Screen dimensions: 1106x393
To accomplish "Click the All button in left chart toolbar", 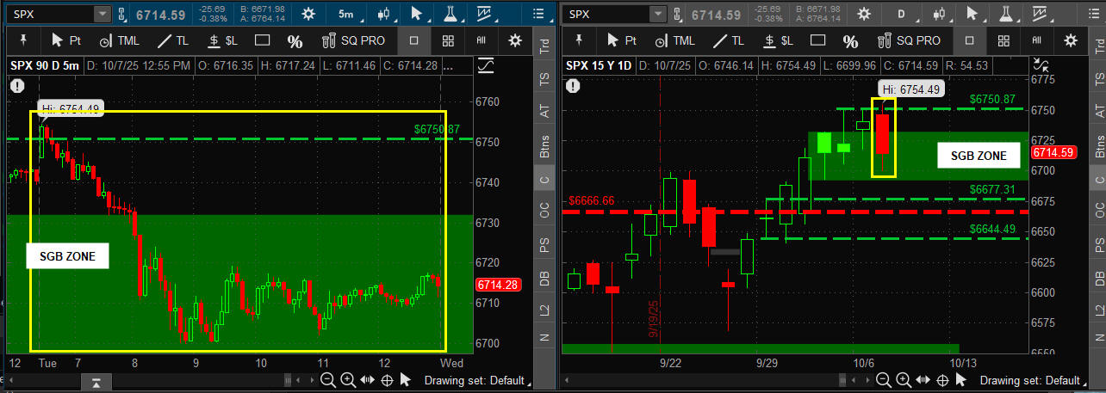I will (x=481, y=40).
